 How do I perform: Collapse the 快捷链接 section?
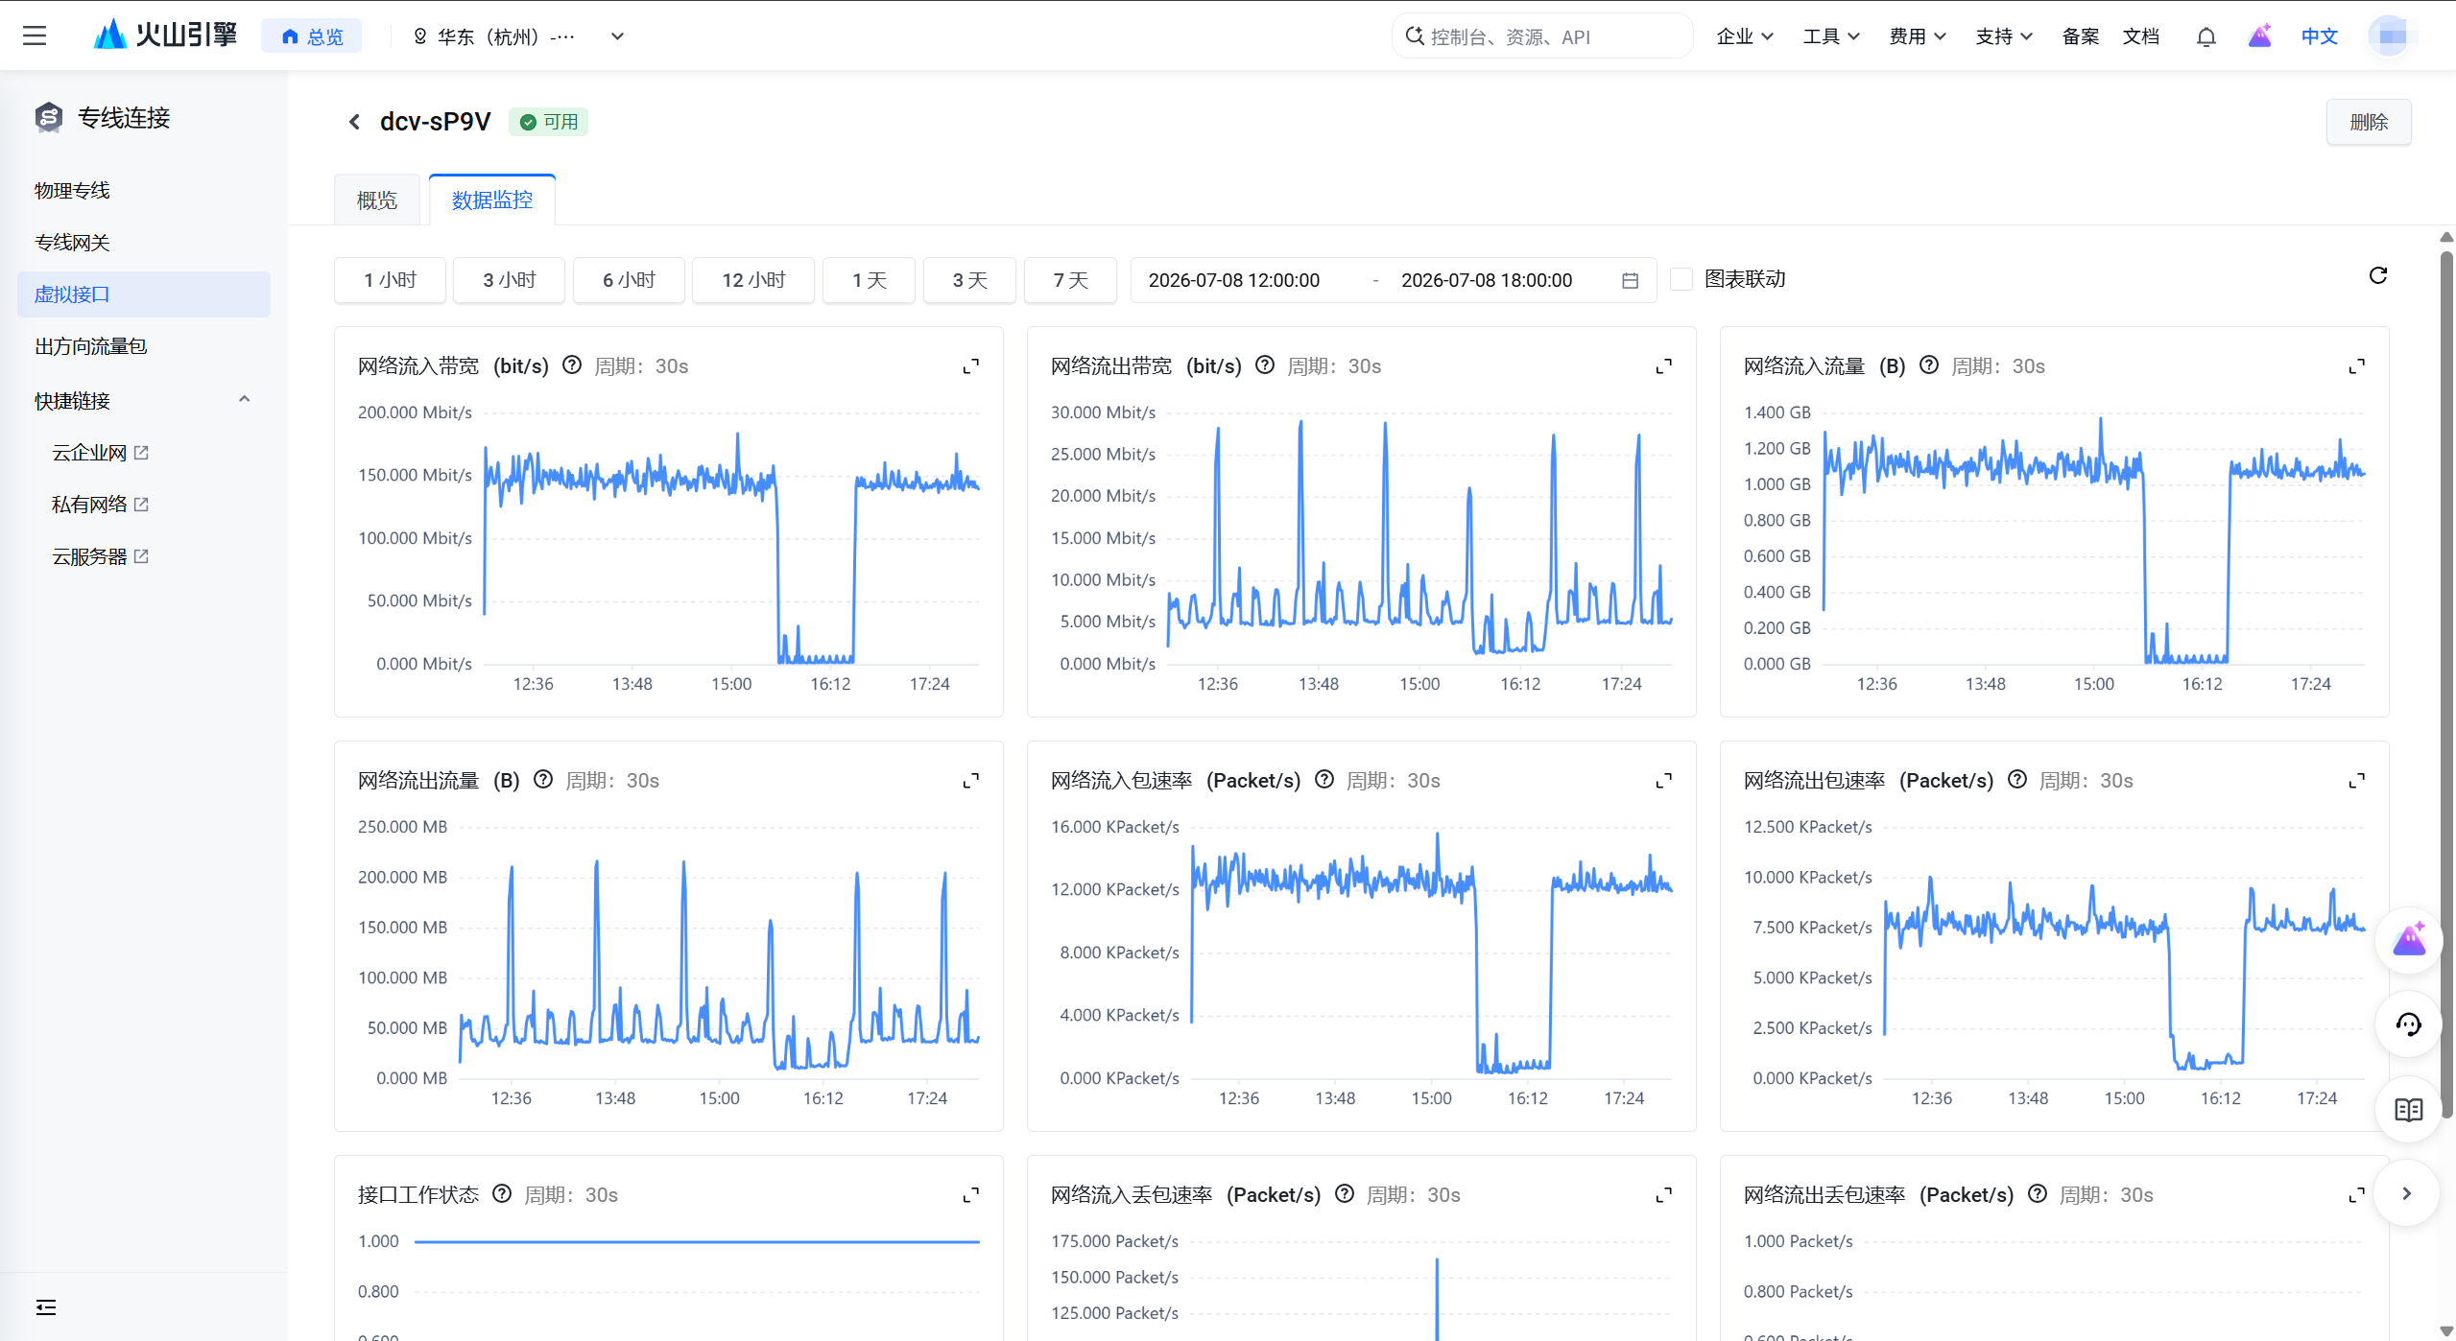[245, 400]
